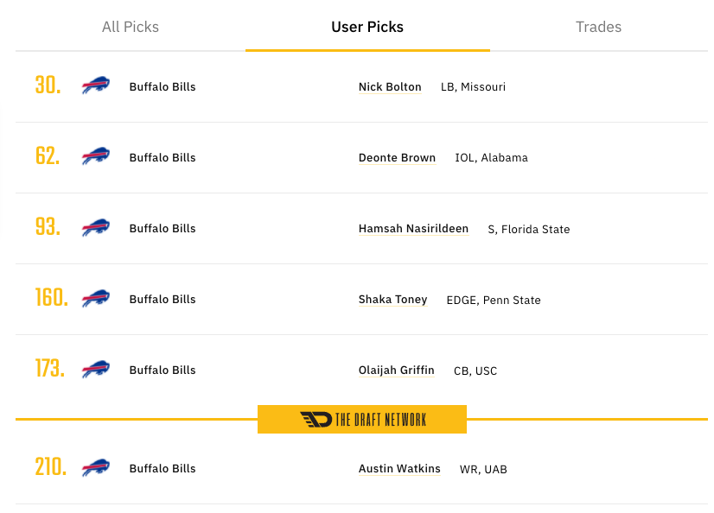Click Bills logo beside pick 62
The height and width of the screenshot is (513, 714).
(x=96, y=156)
